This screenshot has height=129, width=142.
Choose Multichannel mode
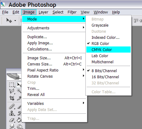point(108,62)
